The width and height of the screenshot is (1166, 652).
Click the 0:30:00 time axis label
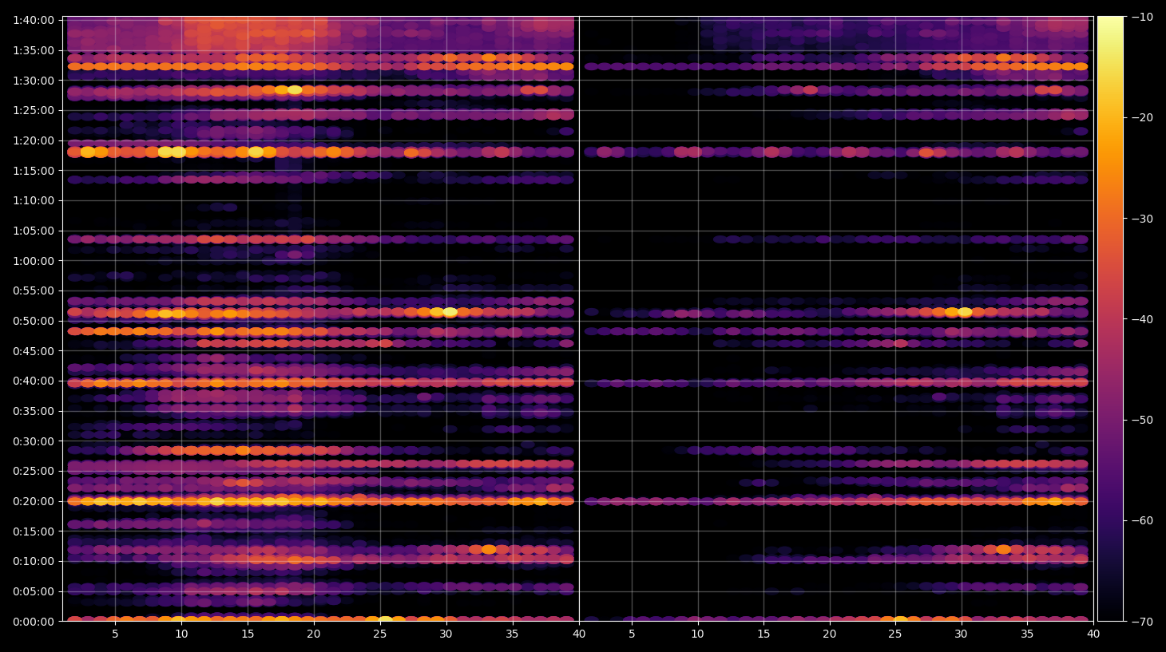34,441
